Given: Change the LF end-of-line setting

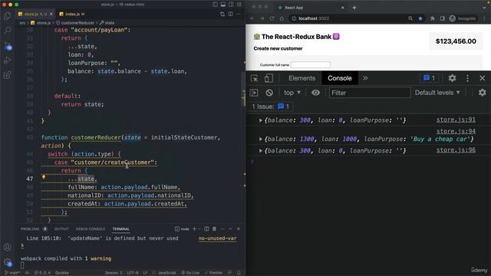Looking at the screenshot, I should pyautogui.click(x=145, y=273).
